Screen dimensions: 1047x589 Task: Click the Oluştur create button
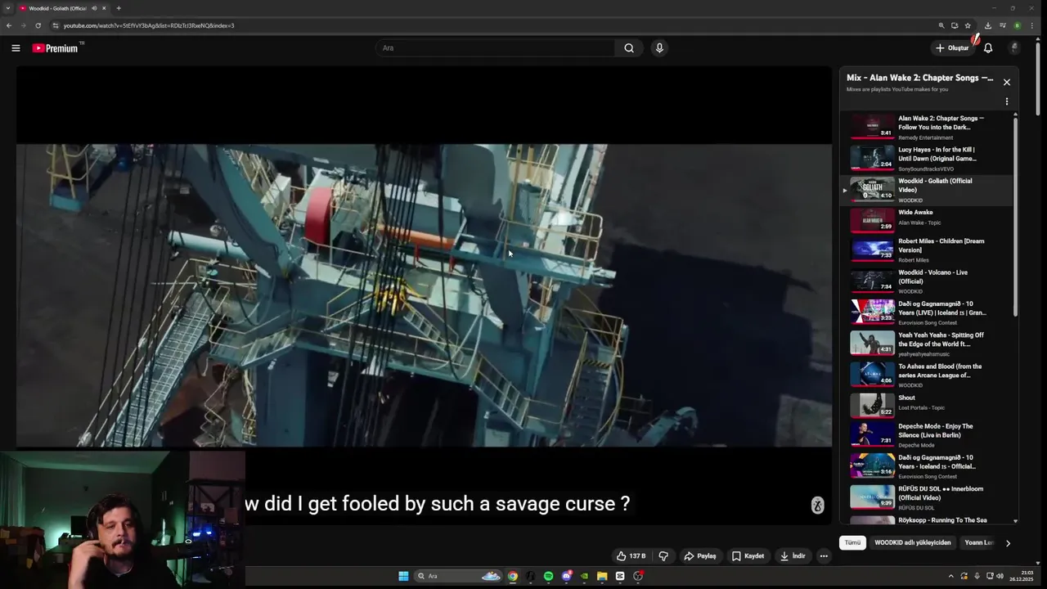coord(952,48)
